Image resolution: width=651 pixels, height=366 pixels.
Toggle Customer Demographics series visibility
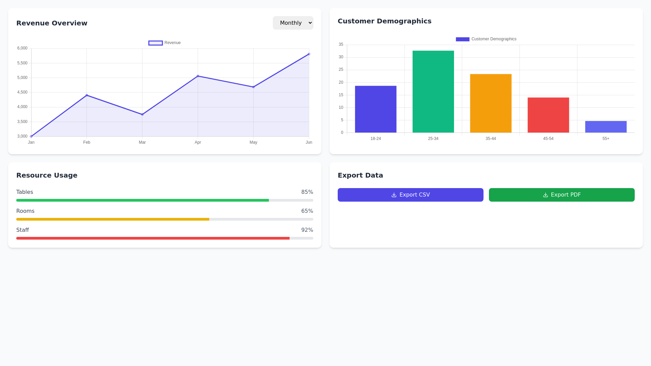[x=486, y=39]
